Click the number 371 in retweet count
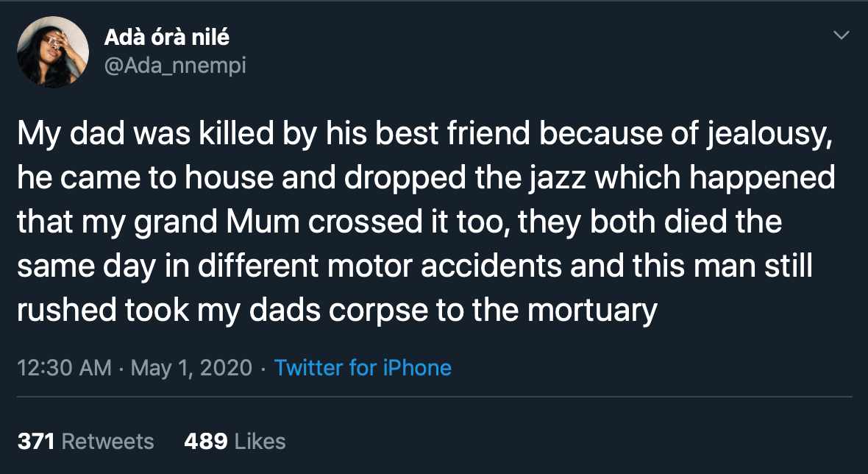Screen dimensions: 868x474 (x=37, y=441)
